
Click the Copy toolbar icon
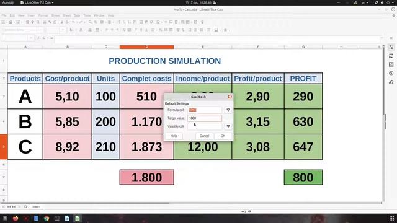50,22
